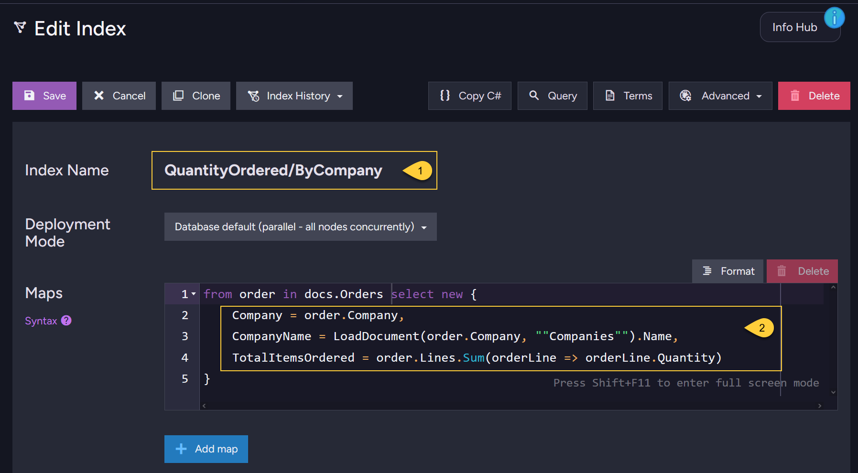The width and height of the screenshot is (858, 473).
Task: Click editor horizontal scrollbar left arrow
Action: 204,406
